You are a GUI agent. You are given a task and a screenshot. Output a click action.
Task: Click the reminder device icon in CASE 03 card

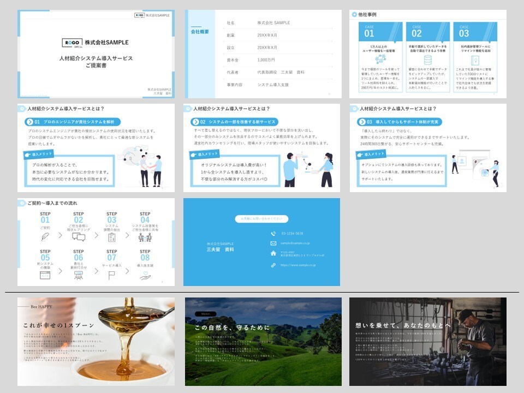point(475,60)
